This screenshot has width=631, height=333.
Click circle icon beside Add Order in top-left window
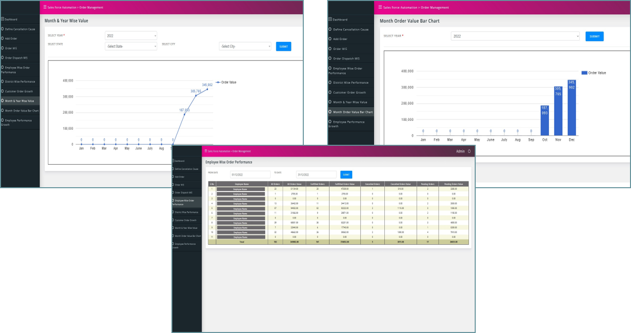tap(2, 39)
